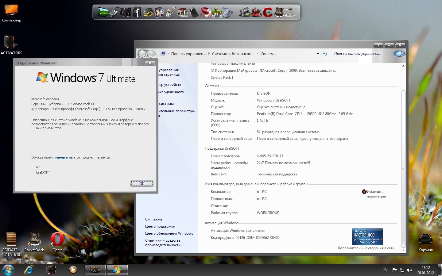Launch Opera from the top dock
Image resolution: width=442 pixels, height=276 pixels.
(x=206, y=12)
